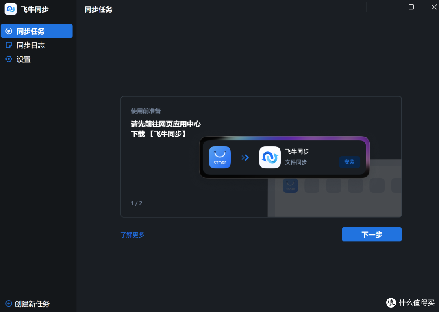Click the 安装 button in the illustration
This screenshot has width=439, height=312.
(349, 162)
